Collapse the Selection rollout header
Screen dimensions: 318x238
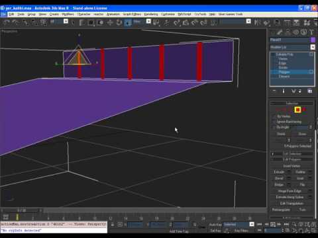click(291, 103)
